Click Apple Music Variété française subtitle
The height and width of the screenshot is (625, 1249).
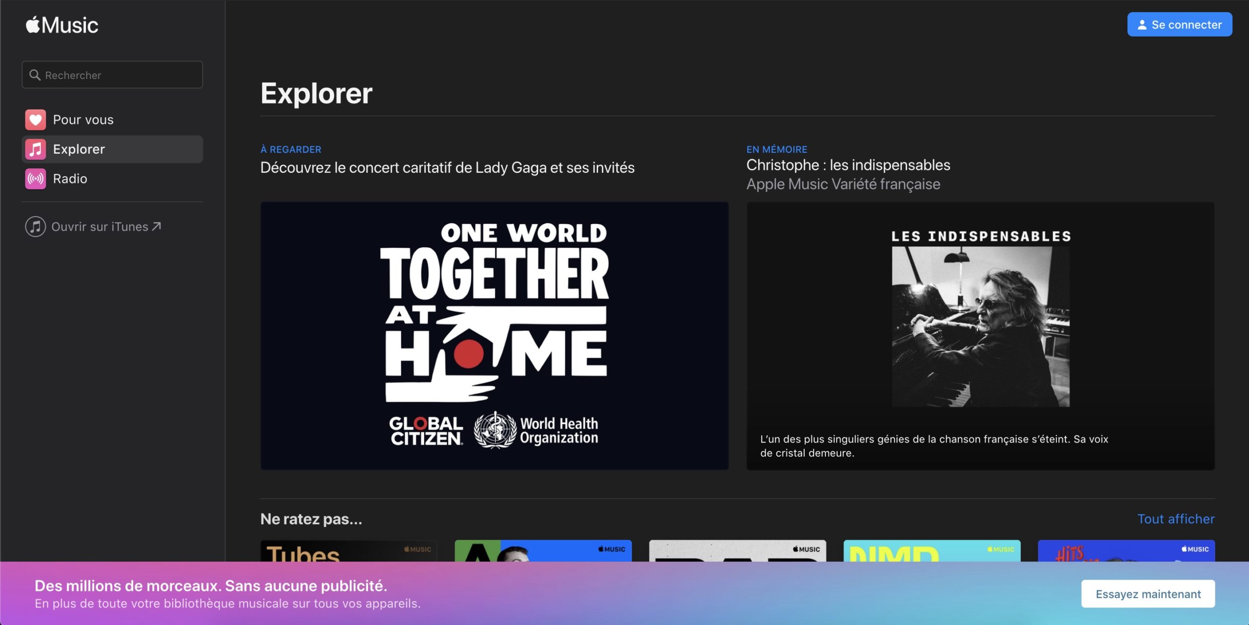pyautogui.click(x=843, y=184)
